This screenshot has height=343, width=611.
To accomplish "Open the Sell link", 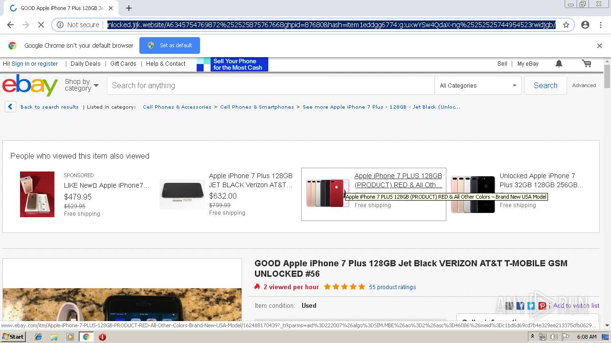I will tap(502, 64).
